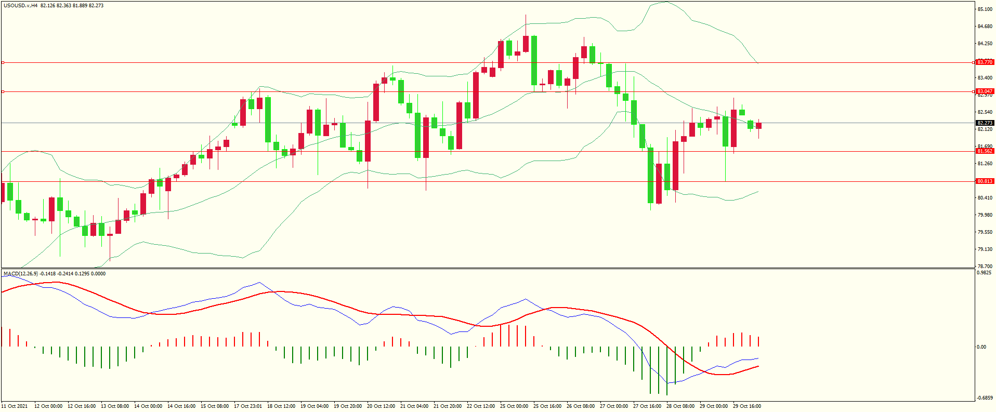Click the -0.6859 value on the MACD scale
Screen dimensions: 996x412
[x=985, y=398]
